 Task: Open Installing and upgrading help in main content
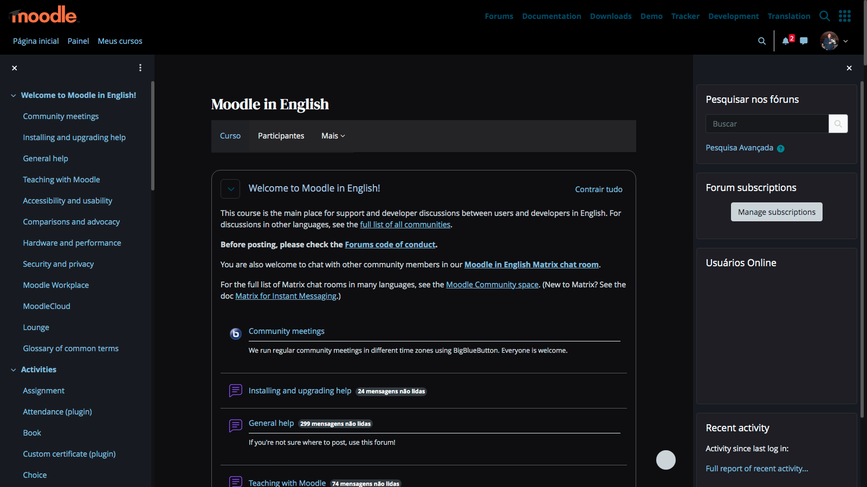coord(300,391)
